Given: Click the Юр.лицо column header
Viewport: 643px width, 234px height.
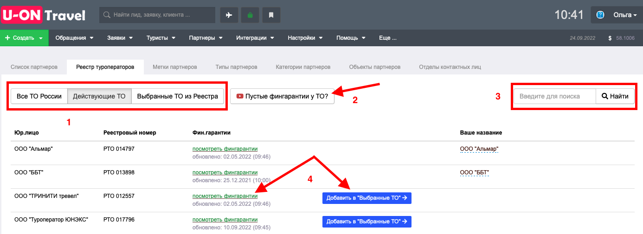Looking at the screenshot, I should tap(26, 133).
